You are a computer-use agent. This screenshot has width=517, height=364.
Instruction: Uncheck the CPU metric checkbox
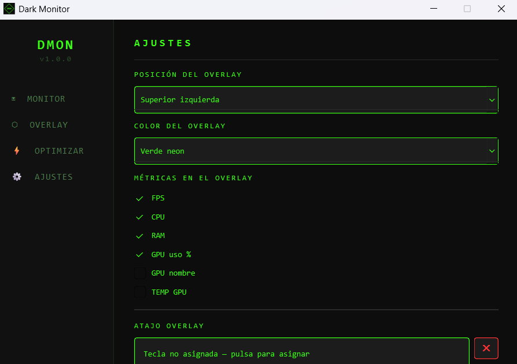140,217
